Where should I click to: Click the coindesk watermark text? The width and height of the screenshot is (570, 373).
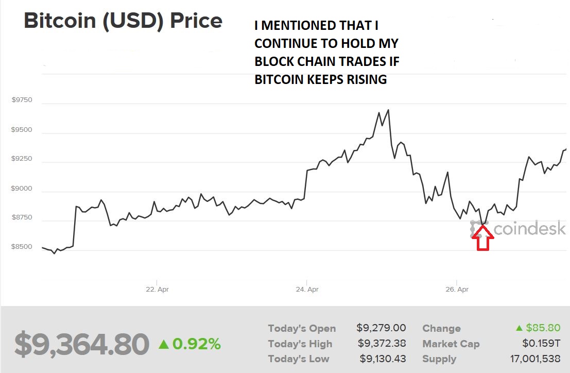coord(529,229)
